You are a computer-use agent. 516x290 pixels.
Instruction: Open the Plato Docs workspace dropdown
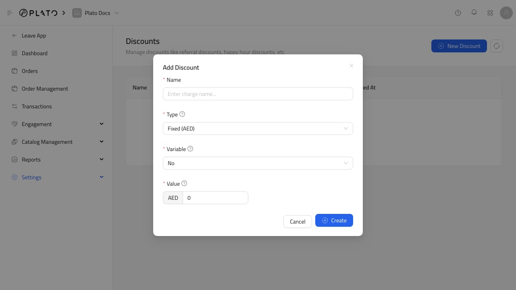pyautogui.click(x=96, y=13)
